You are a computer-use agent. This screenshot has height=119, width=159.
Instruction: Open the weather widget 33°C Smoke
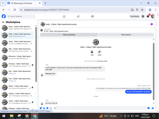click(x=108, y=116)
